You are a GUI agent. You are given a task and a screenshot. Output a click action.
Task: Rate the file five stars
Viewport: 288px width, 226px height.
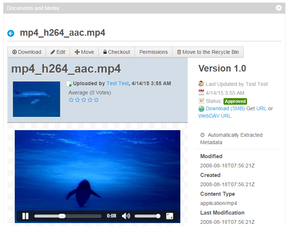tap(96, 100)
